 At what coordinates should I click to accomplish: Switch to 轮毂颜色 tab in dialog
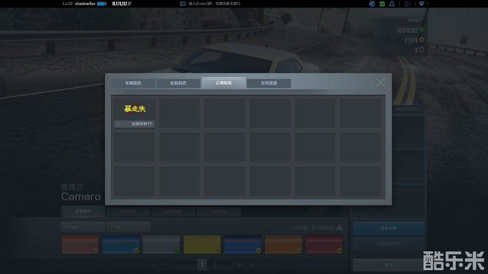tap(178, 83)
